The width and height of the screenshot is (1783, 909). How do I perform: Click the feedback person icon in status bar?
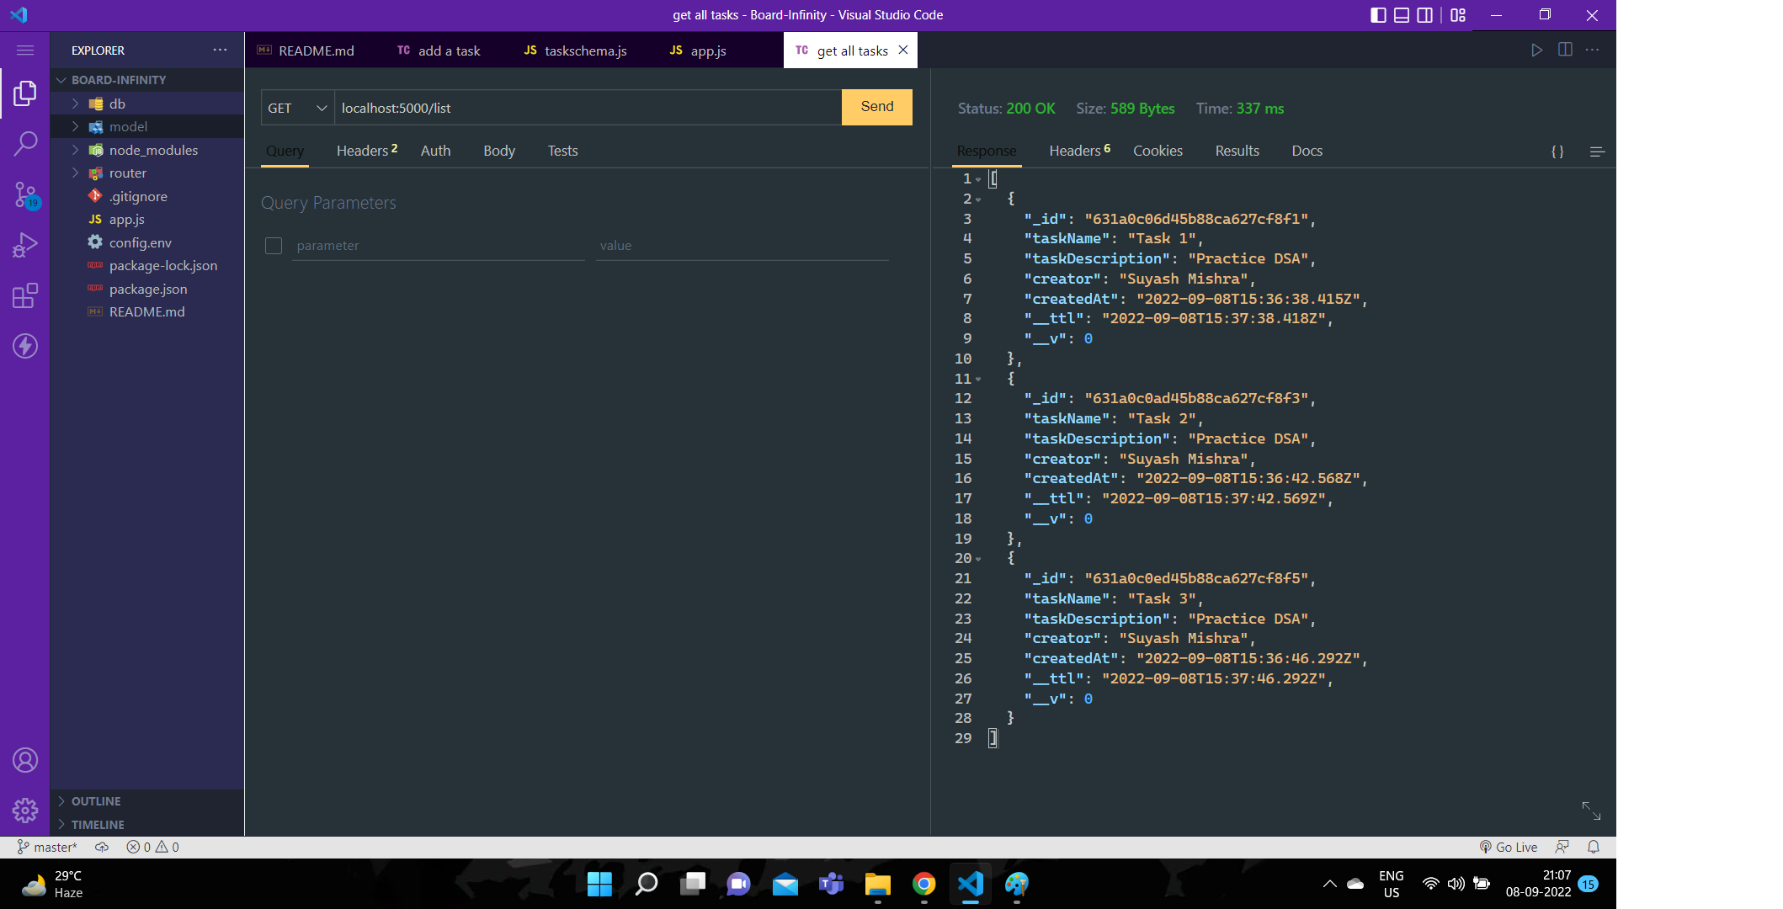tap(1562, 847)
